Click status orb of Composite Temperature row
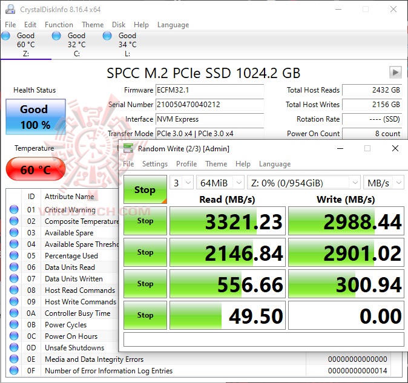 (x=14, y=221)
